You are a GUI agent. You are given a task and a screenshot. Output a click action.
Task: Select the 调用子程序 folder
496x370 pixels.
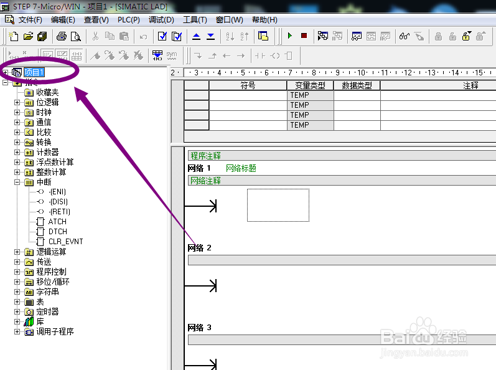(x=55, y=332)
